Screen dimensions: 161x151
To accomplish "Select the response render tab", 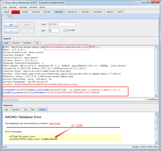I will (42, 110).
